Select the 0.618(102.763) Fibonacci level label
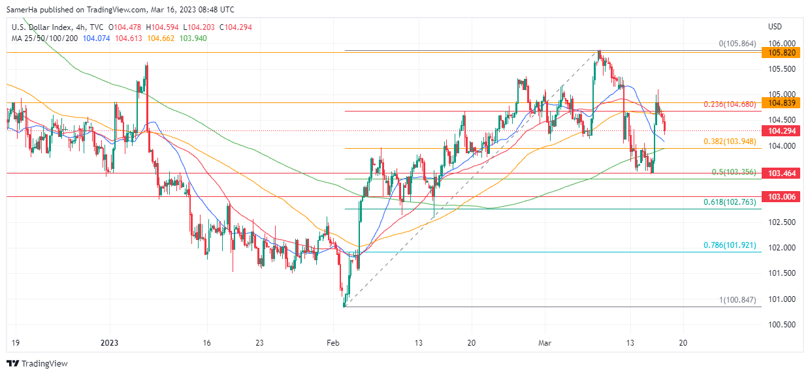The width and height of the screenshot is (810, 375). pos(730,203)
